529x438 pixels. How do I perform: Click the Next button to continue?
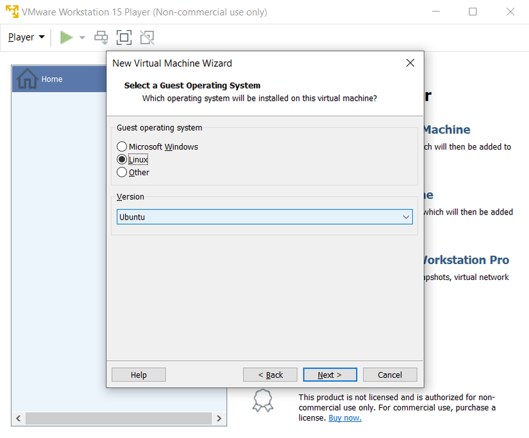[330, 374]
